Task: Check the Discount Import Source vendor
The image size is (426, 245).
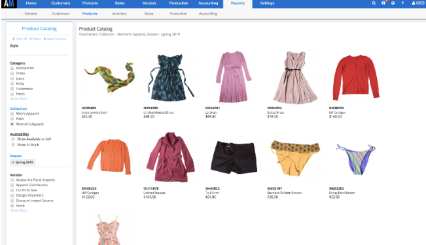Action: coord(12,201)
